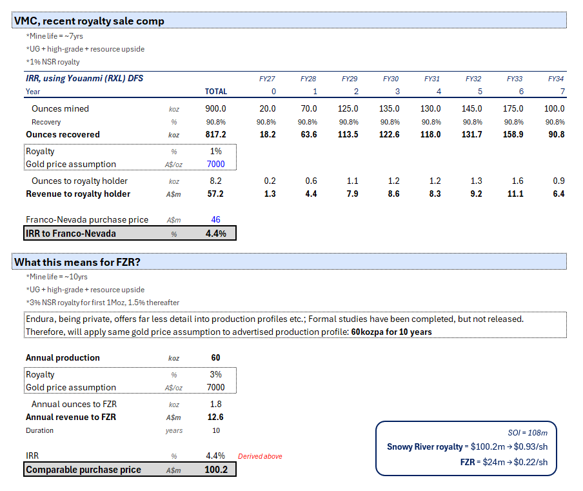Click the Franco-Nevada purchase price 46
Image resolution: width=583 pixels, height=491 pixels.
[215, 220]
